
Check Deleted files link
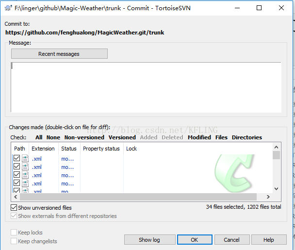(172, 137)
